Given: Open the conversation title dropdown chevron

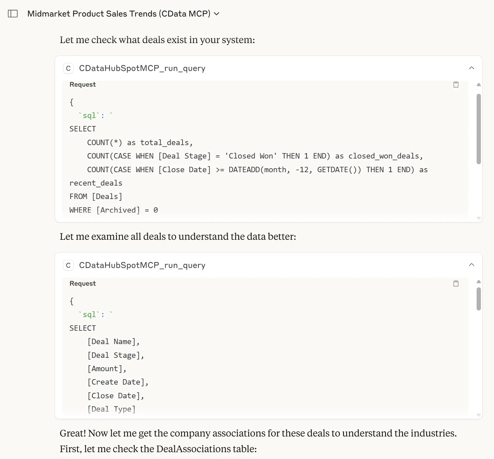Looking at the screenshot, I should (217, 13).
